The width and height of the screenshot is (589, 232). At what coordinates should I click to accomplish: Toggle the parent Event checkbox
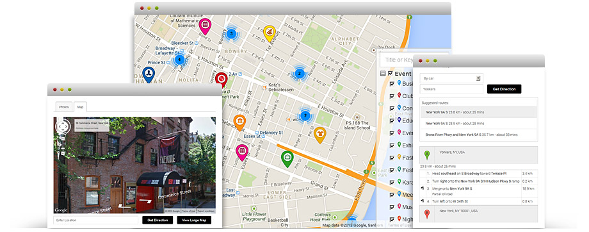[391, 74]
